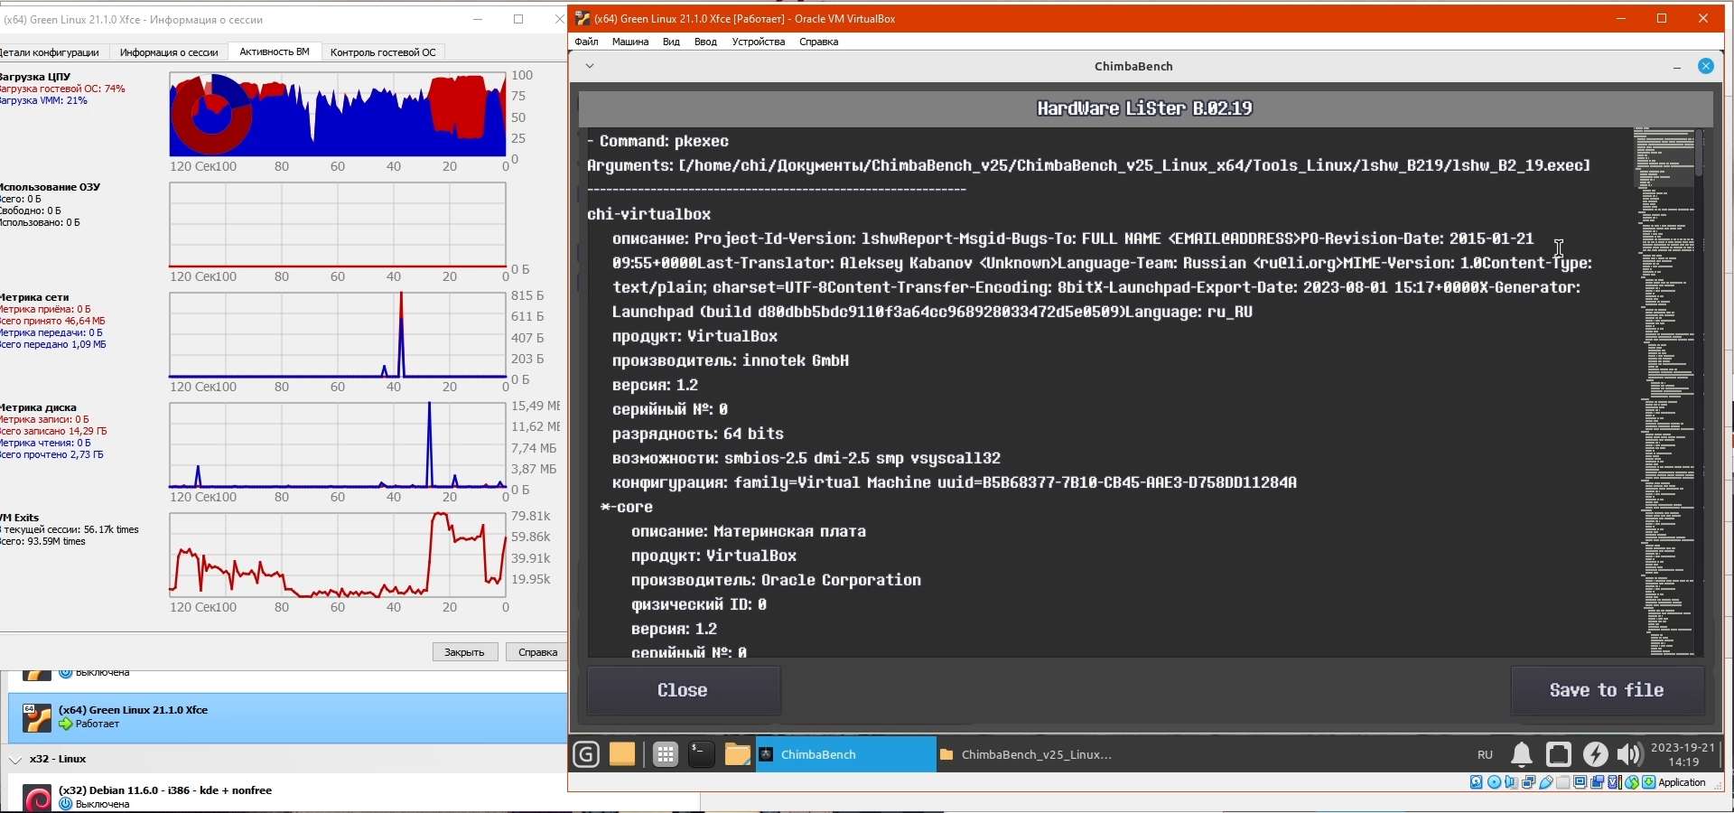Click the VM Exits graph

click(x=338, y=555)
